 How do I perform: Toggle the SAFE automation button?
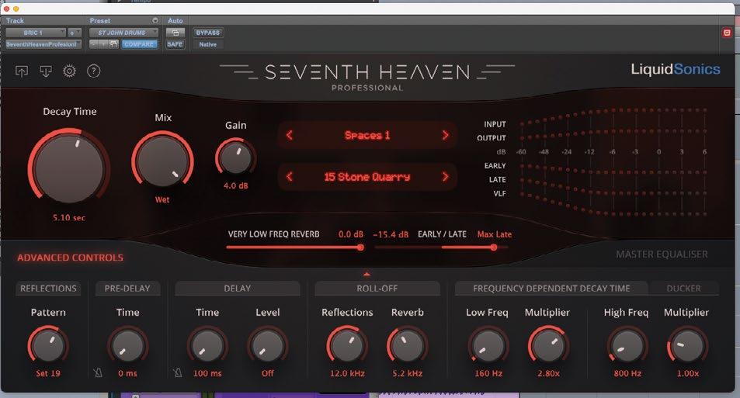pyautogui.click(x=175, y=44)
